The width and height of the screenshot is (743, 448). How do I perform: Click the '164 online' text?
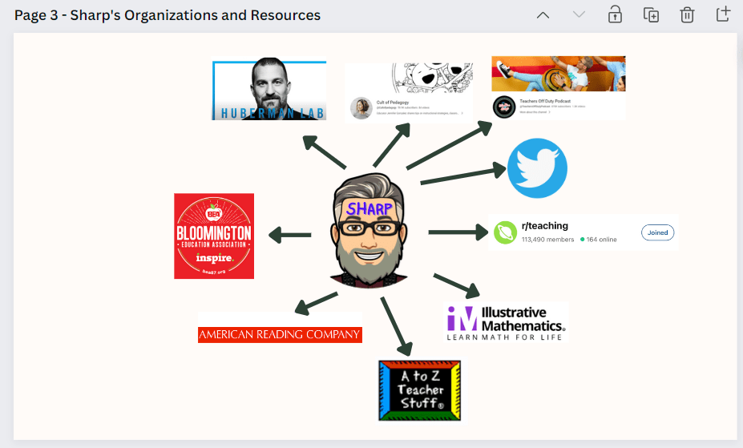tap(601, 240)
